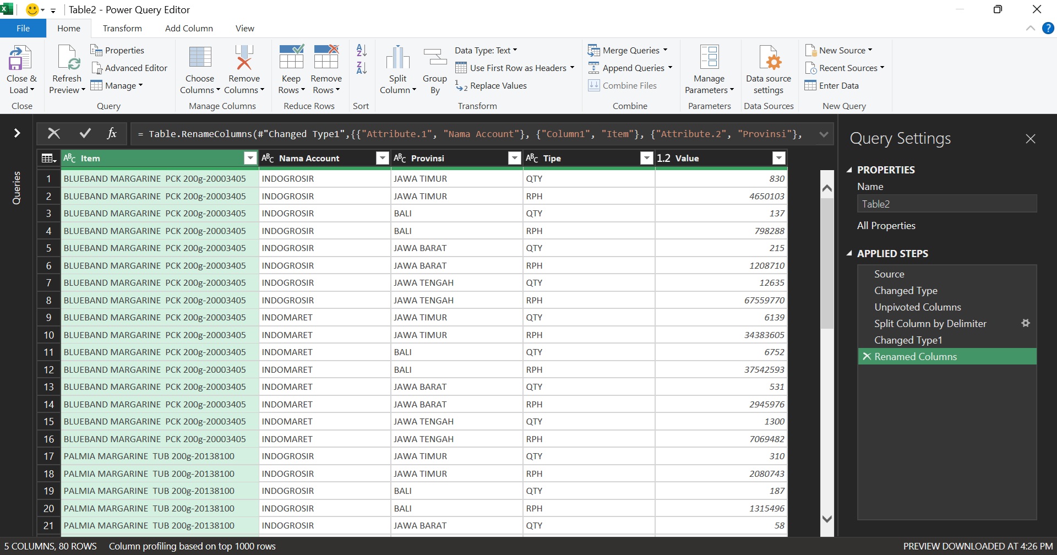Viewport: 1057px width, 555px height.
Task: Close the Query Settings pane
Action: [1031, 139]
